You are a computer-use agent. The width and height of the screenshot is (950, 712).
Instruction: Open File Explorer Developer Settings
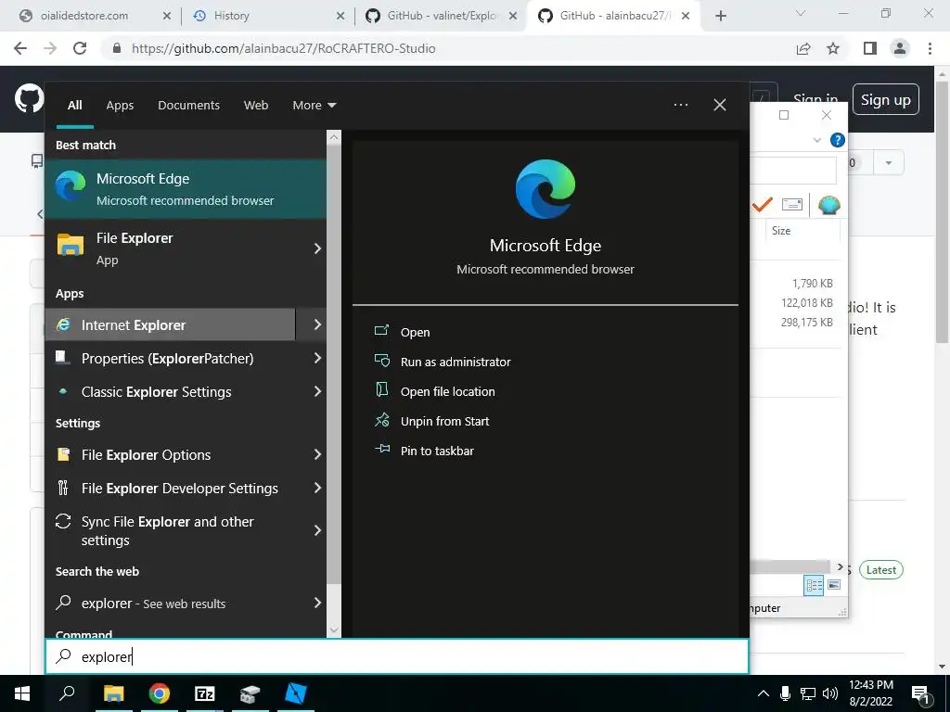point(171,488)
